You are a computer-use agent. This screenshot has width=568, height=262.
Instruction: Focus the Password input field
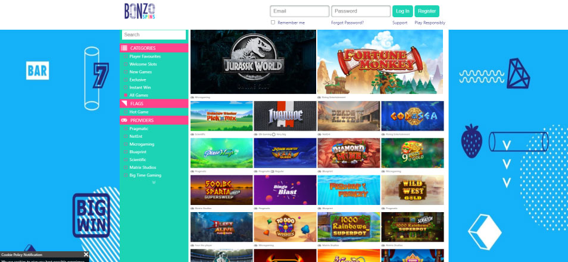click(x=361, y=11)
